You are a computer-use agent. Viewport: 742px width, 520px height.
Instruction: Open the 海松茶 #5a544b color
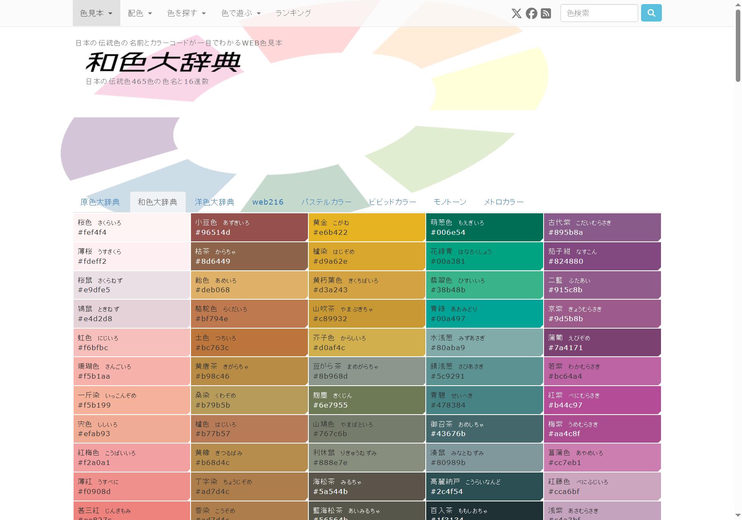coord(367,487)
